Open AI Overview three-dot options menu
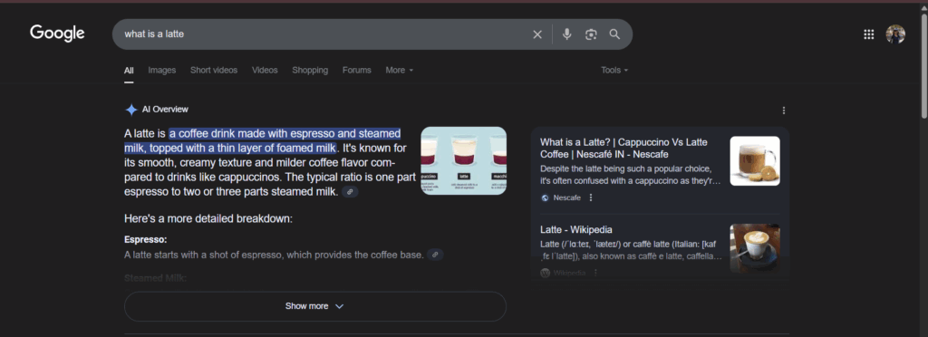 tap(784, 111)
